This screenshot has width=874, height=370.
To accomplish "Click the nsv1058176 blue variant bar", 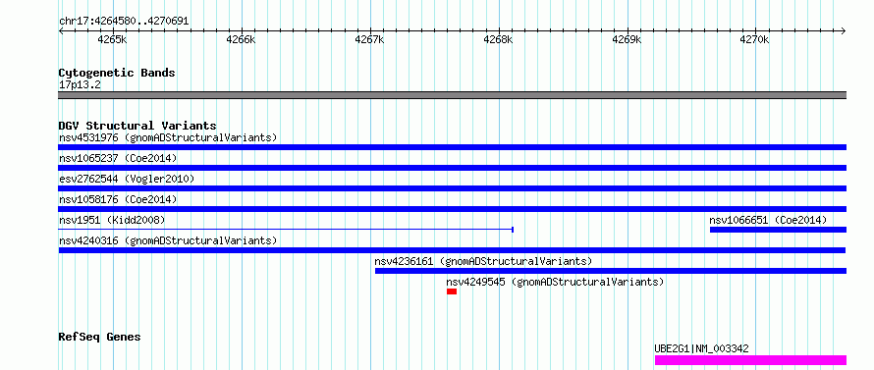I will click(x=452, y=209).
